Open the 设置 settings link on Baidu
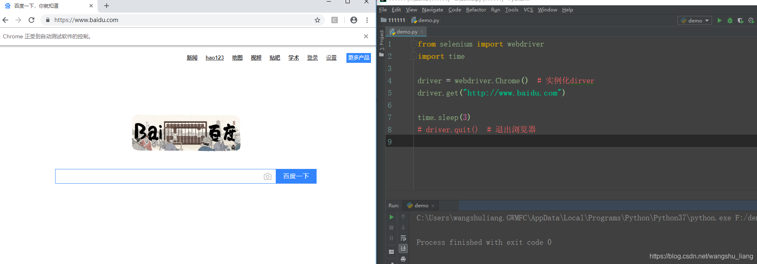The width and height of the screenshot is (757, 264). [331, 58]
